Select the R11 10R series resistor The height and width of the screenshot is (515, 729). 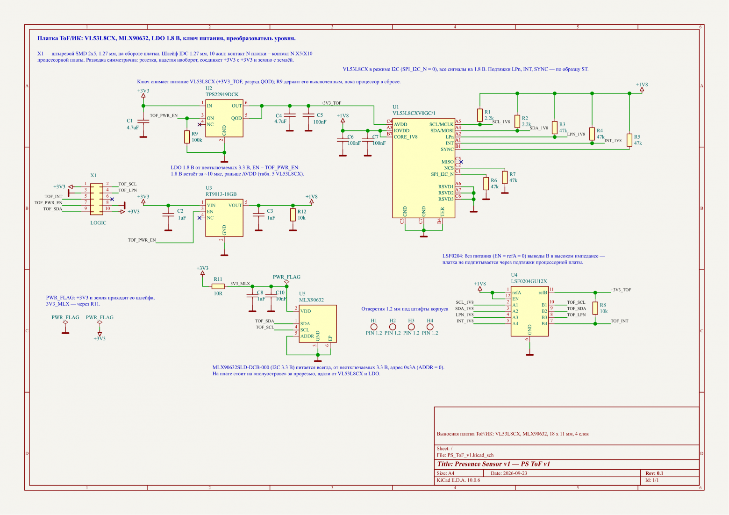coord(218,286)
